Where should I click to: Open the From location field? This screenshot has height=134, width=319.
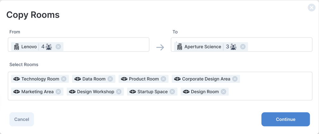point(78,45)
